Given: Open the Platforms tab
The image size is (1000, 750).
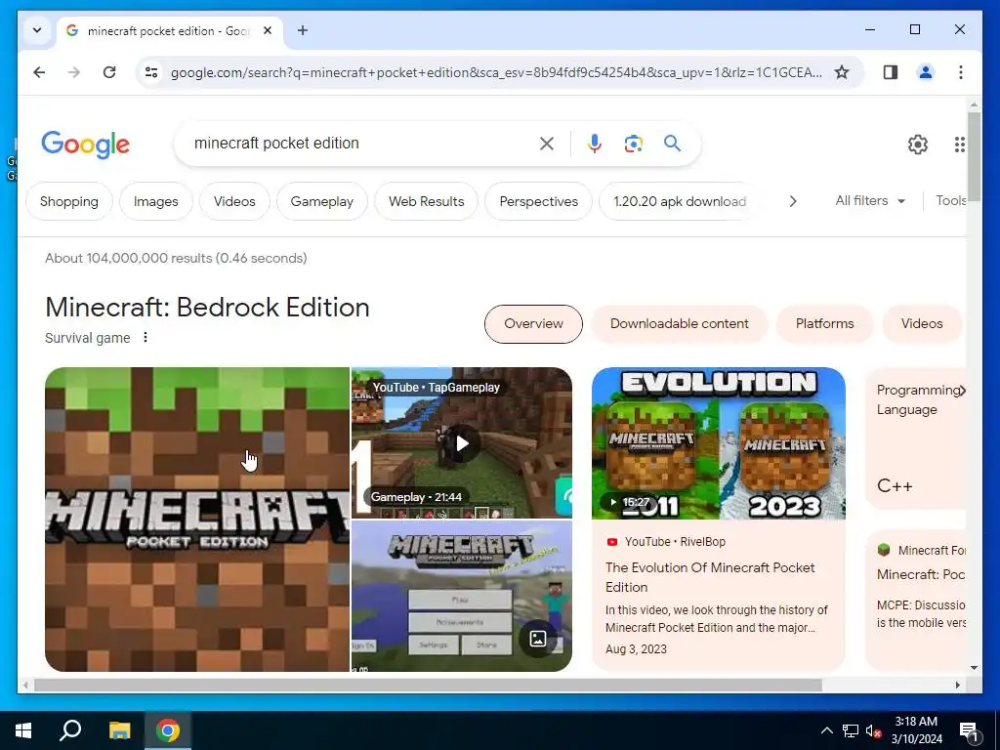Looking at the screenshot, I should pyautogui.click(x=824, y=324).
